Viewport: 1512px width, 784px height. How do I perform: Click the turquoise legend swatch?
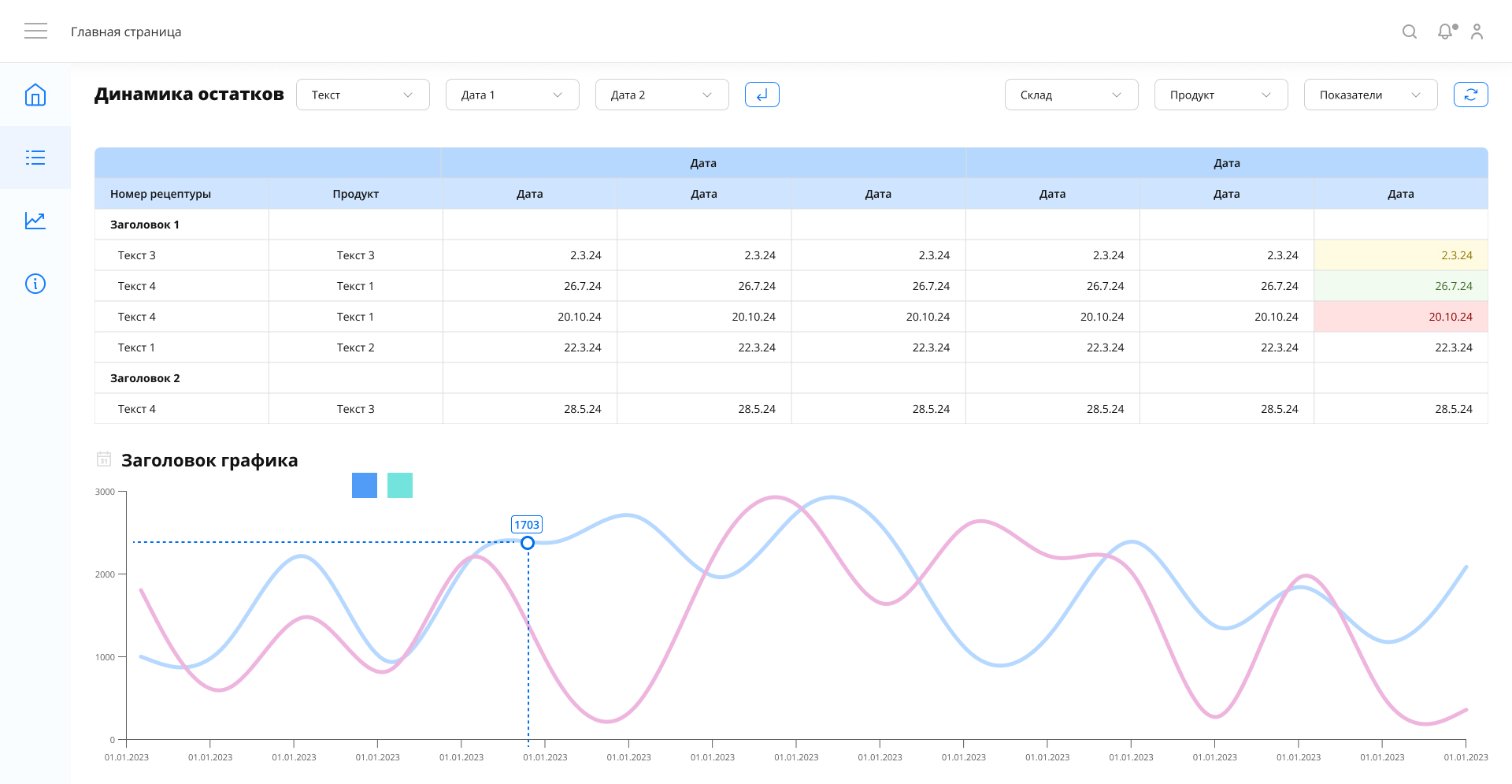tap(400, 485)
